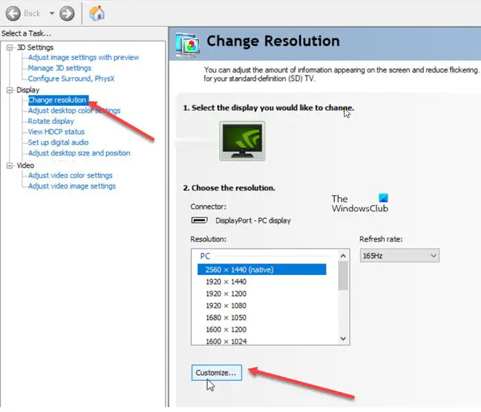The height and width of the screenshot is (412, 481).
Task: Click resolution list scroll down arrow
Action: point(344,338)
